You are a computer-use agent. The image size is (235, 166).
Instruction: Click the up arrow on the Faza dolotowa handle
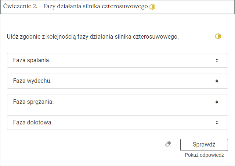(x=217, y=122)
